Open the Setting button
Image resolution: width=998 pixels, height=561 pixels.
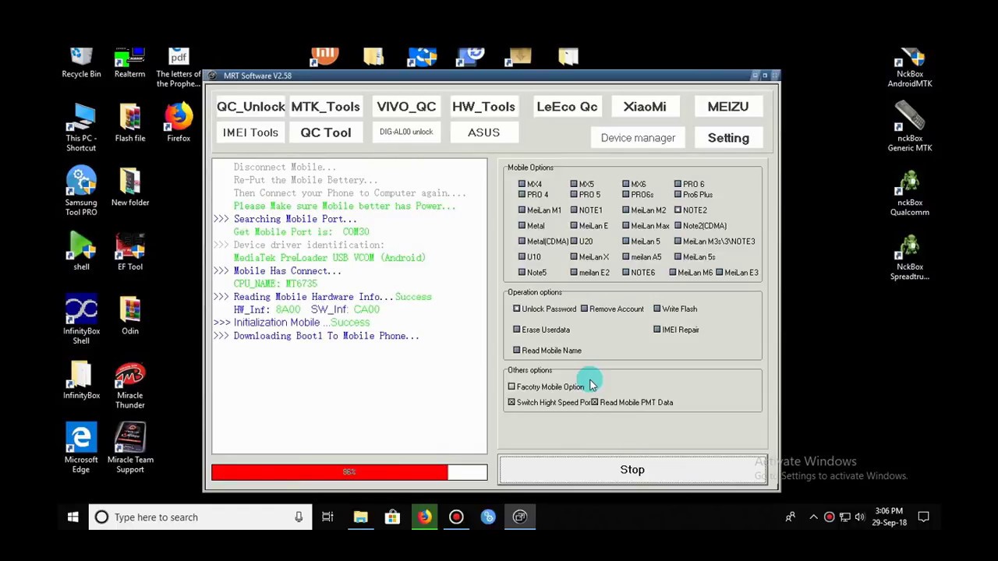728,138
